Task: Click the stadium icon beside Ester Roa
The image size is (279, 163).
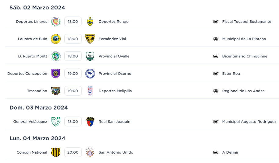Action: coord(216,74)
